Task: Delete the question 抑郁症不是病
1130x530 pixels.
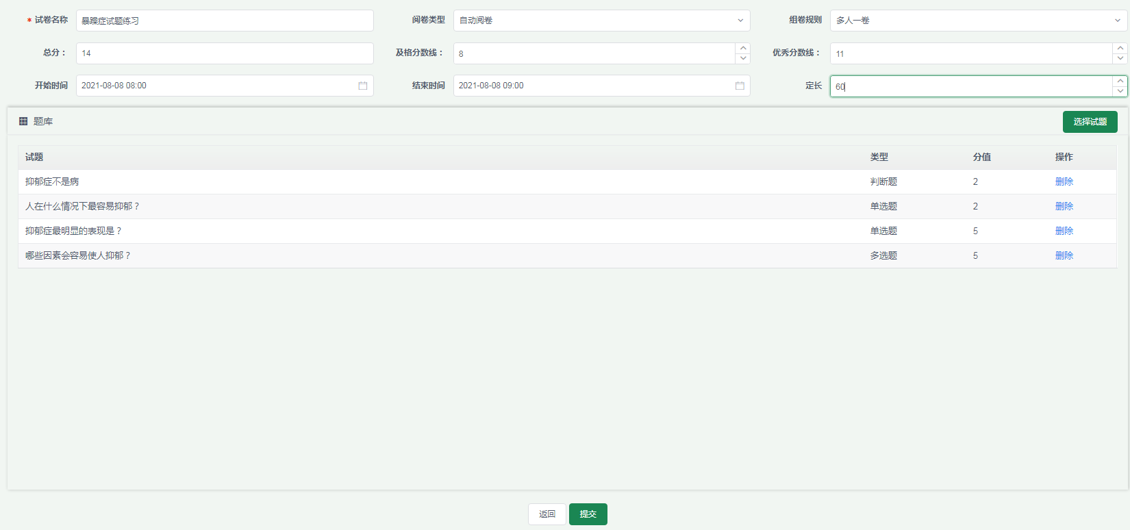Action: pos(1064,181)
